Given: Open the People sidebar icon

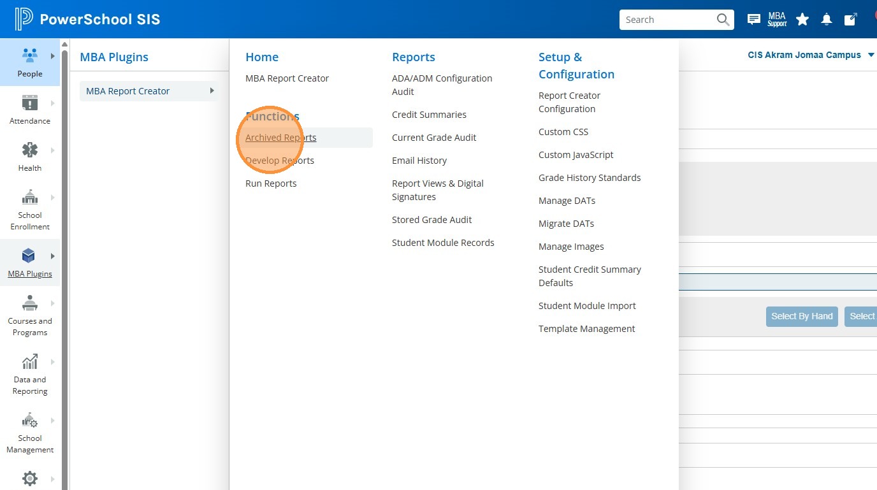Looking at the screenshot, I should (x=30, y=55).
